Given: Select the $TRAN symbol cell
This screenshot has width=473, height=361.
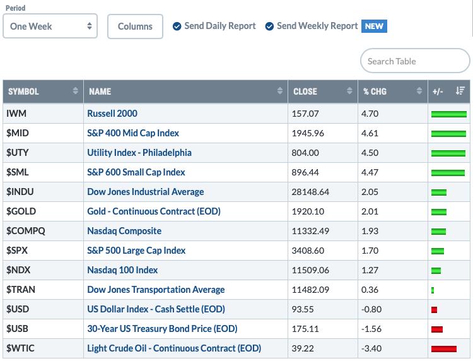Looking at the screenshot, I should tap(43, 290).
